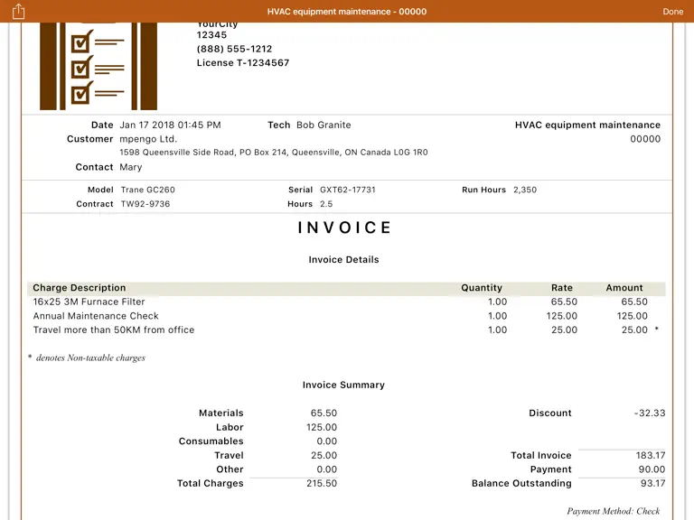Select row 'Travel more than 50KM from office'
The height and width of the screenshot is (520, 694).
tap(346, 330)
